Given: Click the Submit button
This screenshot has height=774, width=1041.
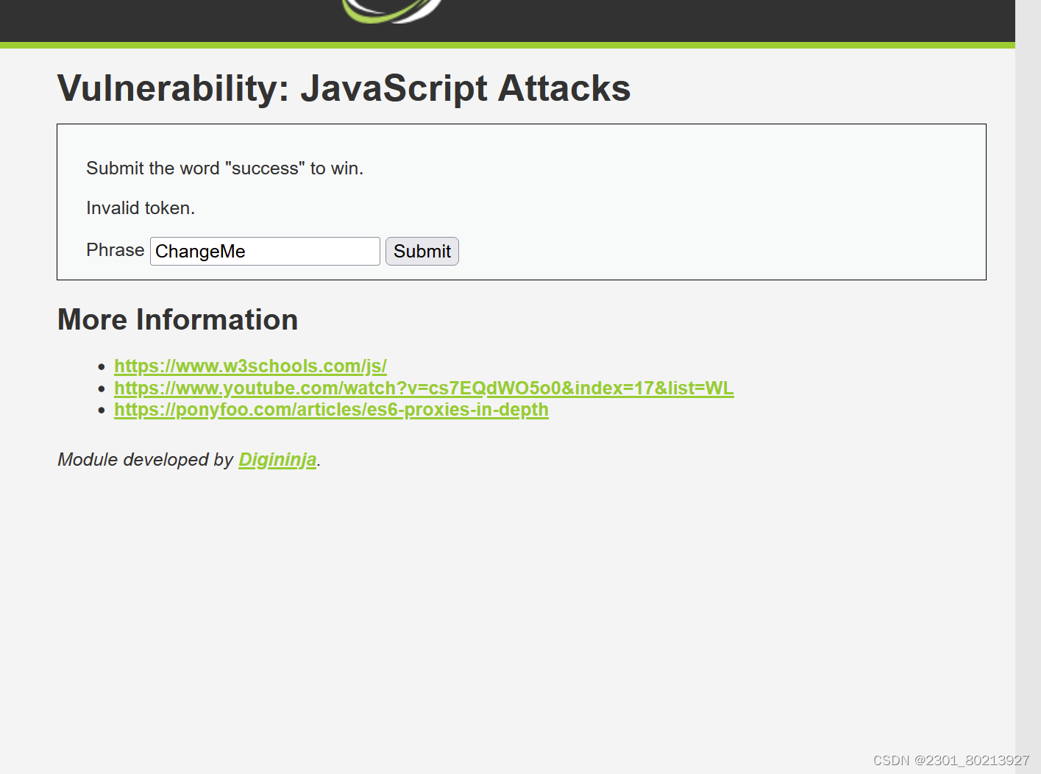Looking at the screenshot, I should 422,251.
